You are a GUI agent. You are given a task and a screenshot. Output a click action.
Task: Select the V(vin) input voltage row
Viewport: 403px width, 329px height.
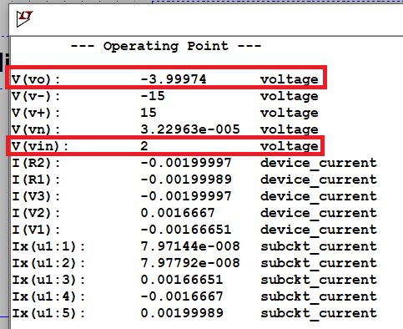click(165, 146)
